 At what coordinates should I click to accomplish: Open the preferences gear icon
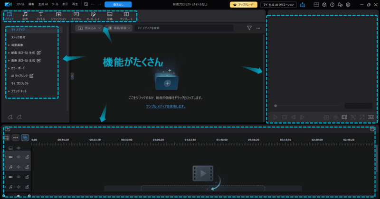click(x=324, y=5)
